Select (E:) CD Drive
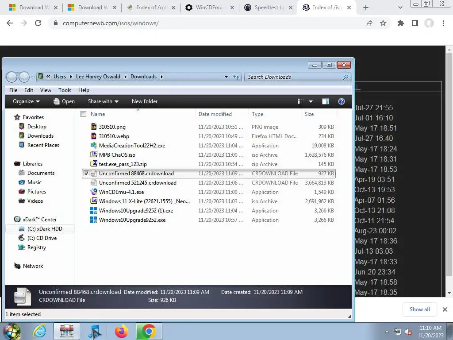Screen dimensions: 453x340 tap(42, 238)
